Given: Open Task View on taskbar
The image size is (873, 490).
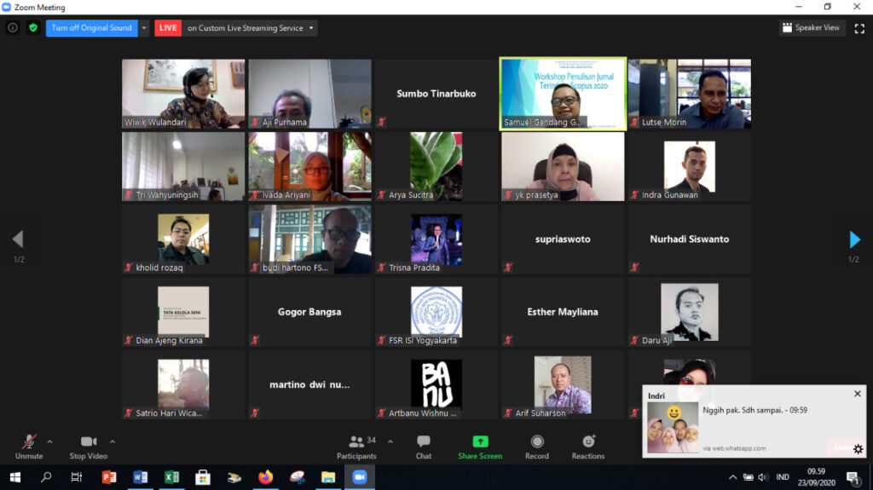Looking at the screenshot, I should tap(76, 477).
